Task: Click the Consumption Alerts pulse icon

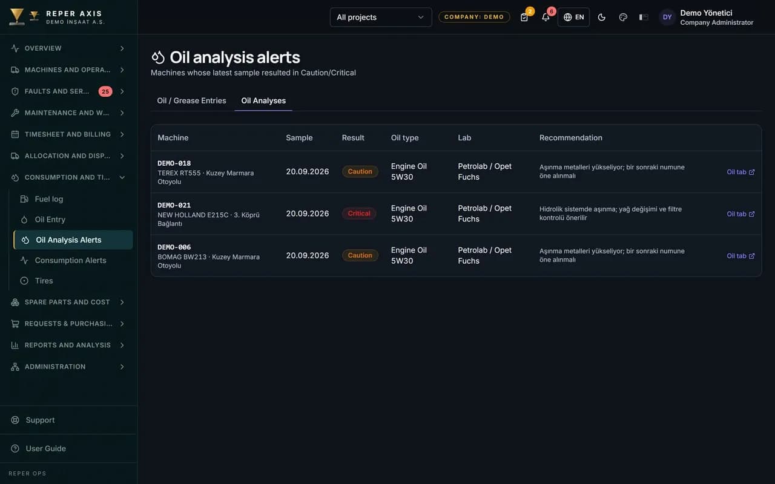Action: tap(24, 260)
